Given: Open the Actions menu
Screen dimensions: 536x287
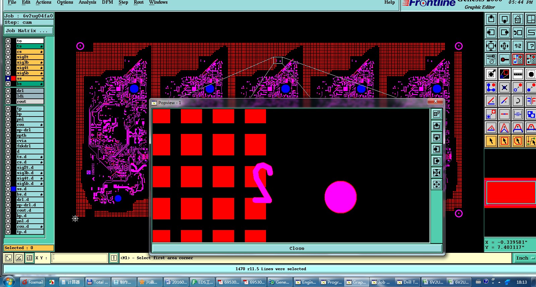Looking at the screenshot, I should 44,2.
